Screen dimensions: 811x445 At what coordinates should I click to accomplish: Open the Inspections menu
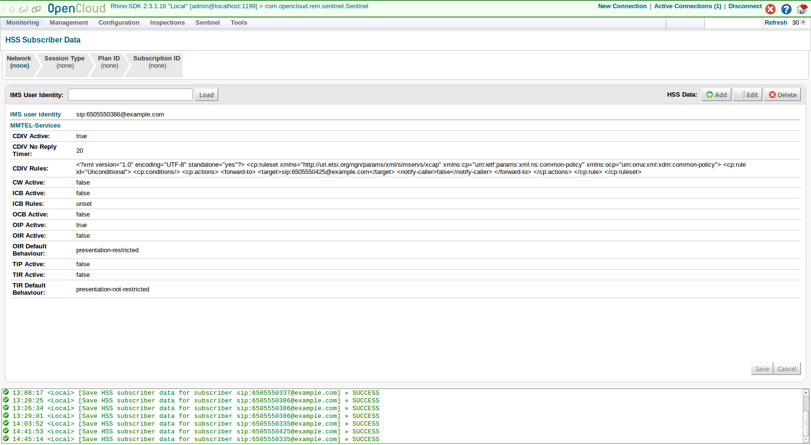coord(167,23)
